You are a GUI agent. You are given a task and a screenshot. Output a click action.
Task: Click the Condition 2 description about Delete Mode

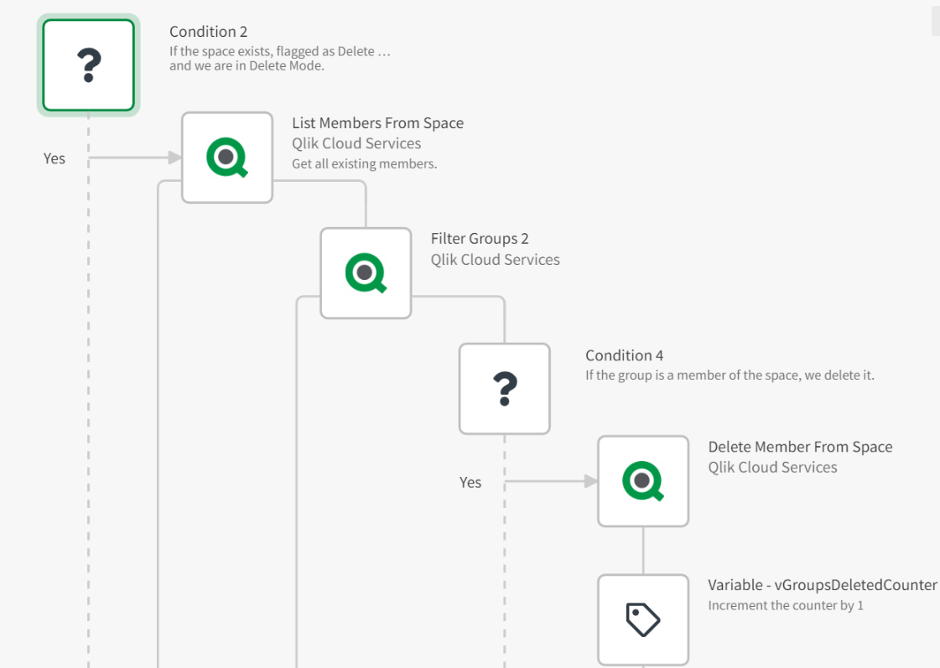(279, 59)
